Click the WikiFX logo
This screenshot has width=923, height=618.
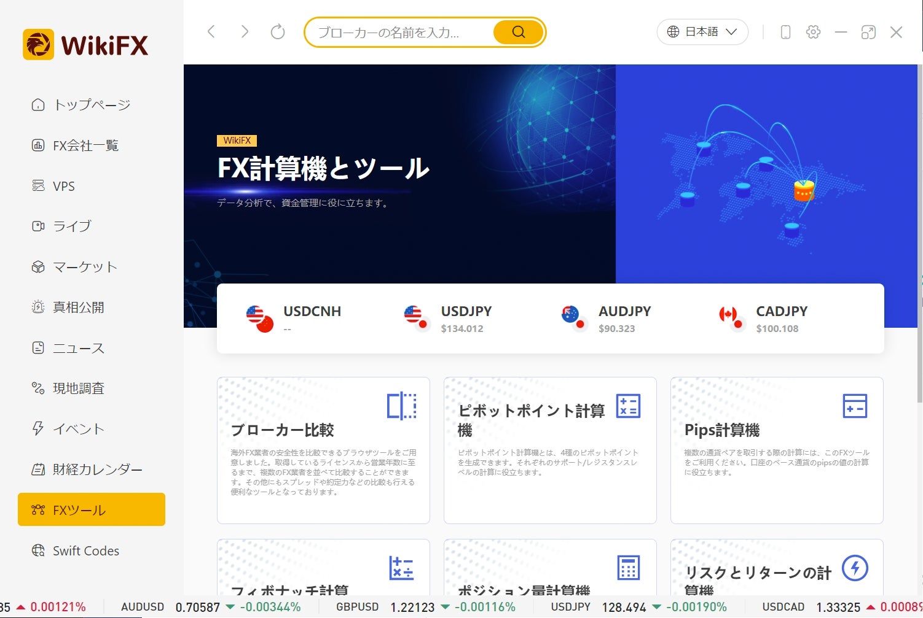click(85, 45)
